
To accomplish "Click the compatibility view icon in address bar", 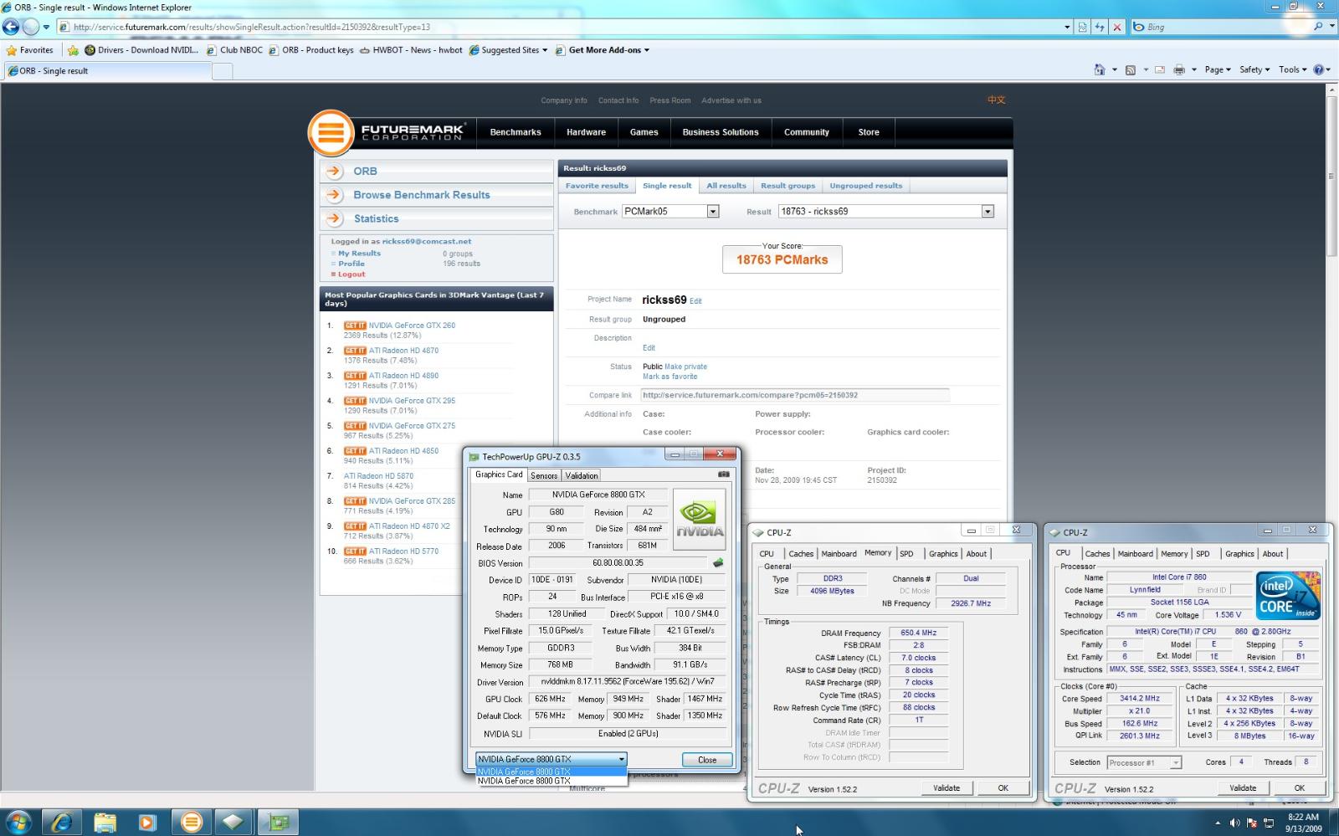I will click(1083, 27).
